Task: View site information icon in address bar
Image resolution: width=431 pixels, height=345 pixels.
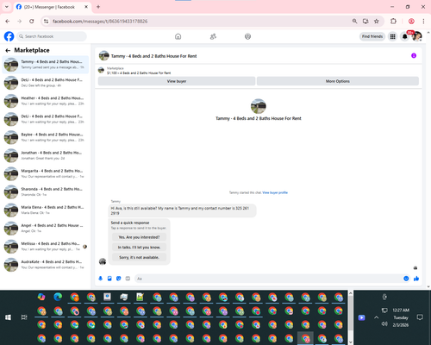Action: coord(46,22)
